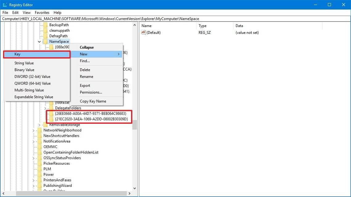
Task: Click tree scrollbar down arrow
Action: (134, 188)
